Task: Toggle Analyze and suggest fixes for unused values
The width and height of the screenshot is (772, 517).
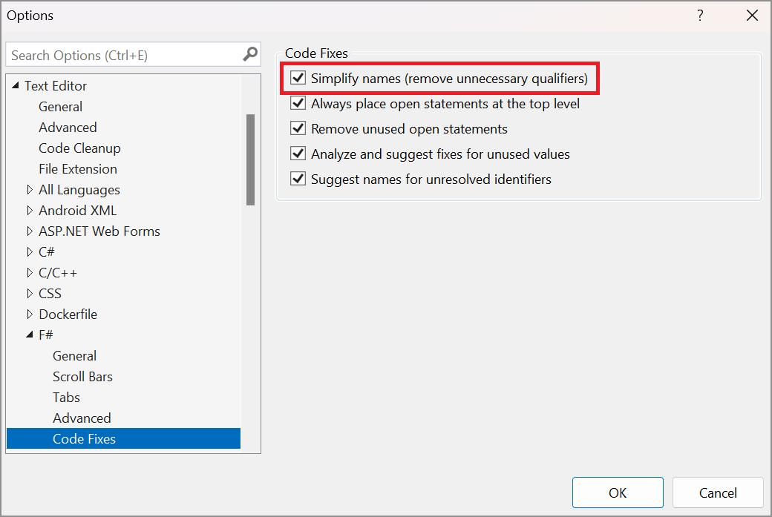Action: pyautogui.click(x=298, y=154)
